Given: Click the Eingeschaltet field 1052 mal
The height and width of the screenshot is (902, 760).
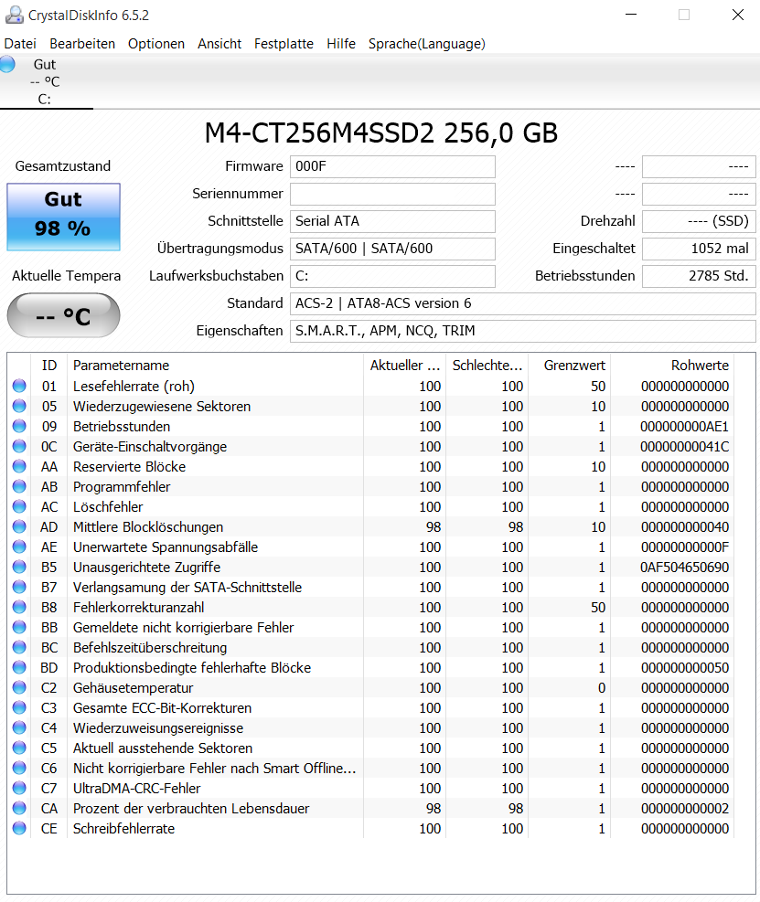Looking at the screenshot, I should point(699,249).
